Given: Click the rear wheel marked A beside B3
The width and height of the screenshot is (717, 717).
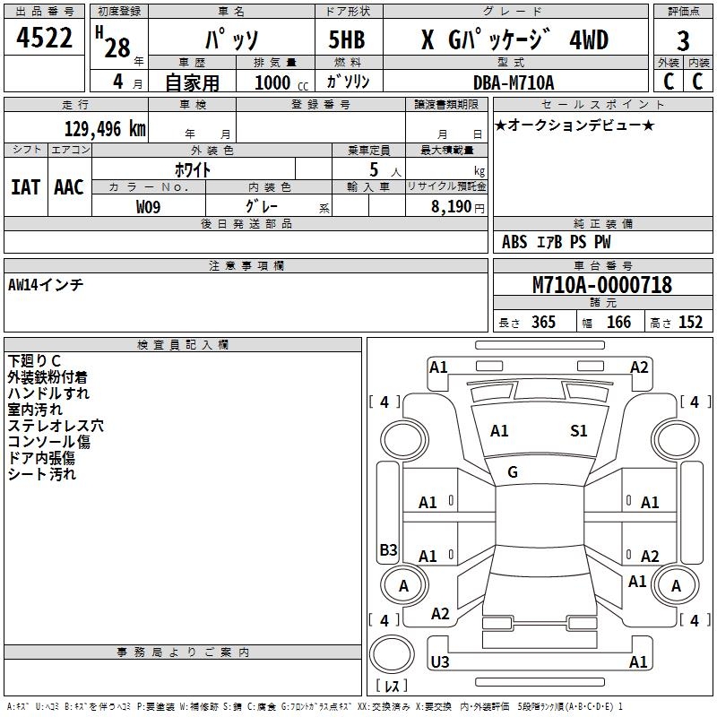Looking at the screenshot, I should (404, 585).
